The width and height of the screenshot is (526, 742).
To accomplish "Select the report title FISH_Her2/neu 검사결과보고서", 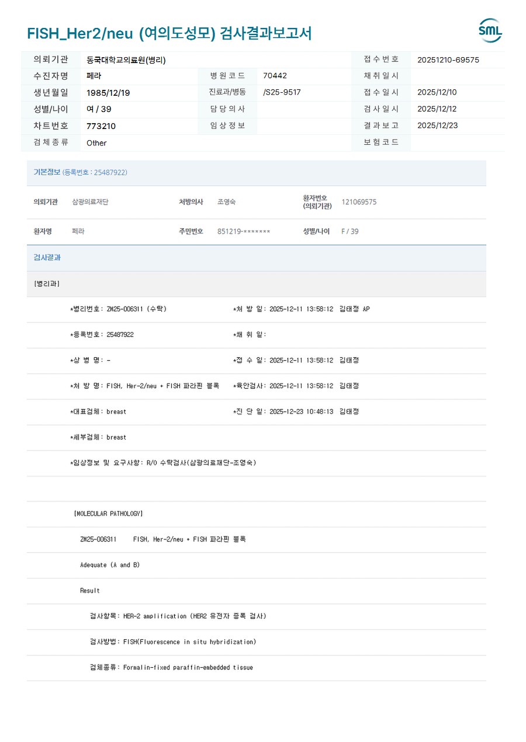I will 169,34.
